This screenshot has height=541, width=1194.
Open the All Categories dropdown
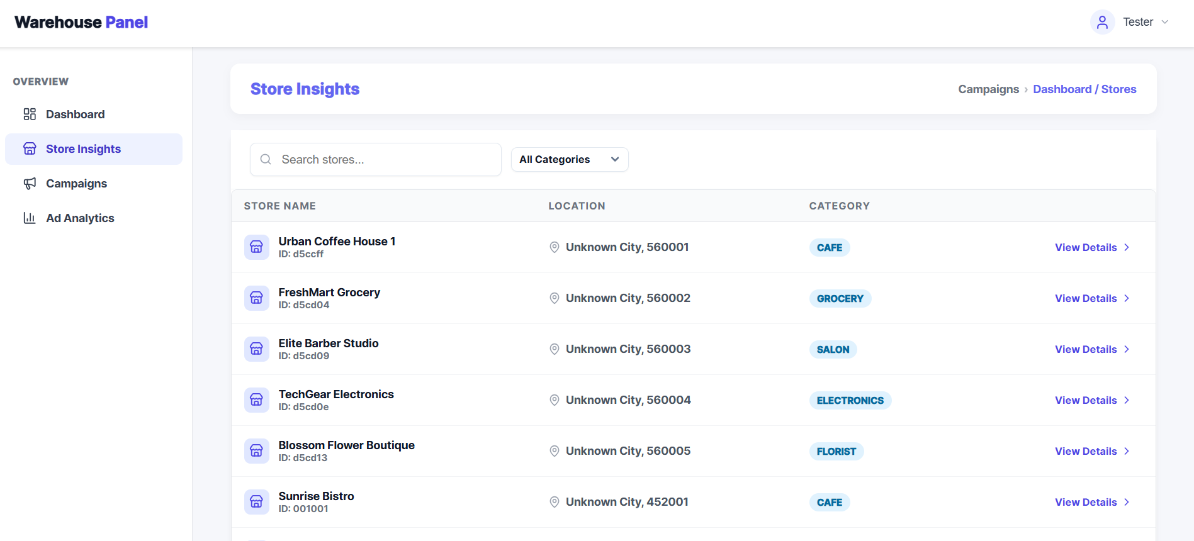[569, 159]
